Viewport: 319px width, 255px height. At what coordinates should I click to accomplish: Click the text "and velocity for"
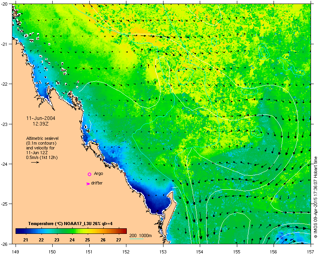[40, 148]
